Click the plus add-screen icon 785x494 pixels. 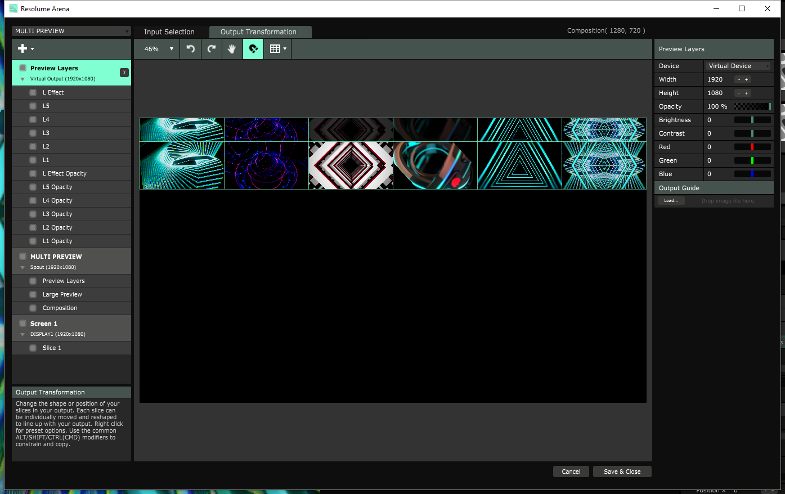click(x=25, y=49)
